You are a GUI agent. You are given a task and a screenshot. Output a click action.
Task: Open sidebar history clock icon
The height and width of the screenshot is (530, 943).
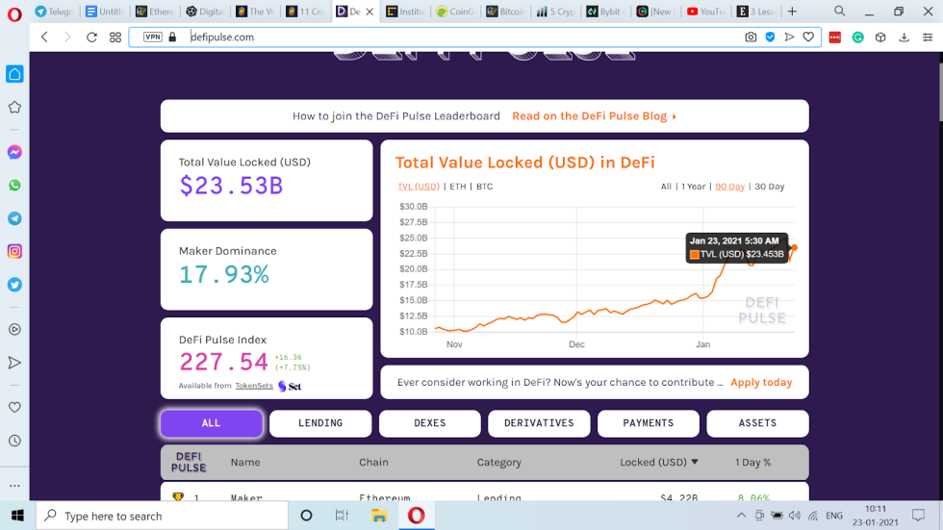point(14,441)
